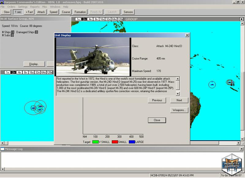Image resolution: width=245 pixels, height=178 pixels.
Task: Click the Unit Display description text area
Action: 116,86
